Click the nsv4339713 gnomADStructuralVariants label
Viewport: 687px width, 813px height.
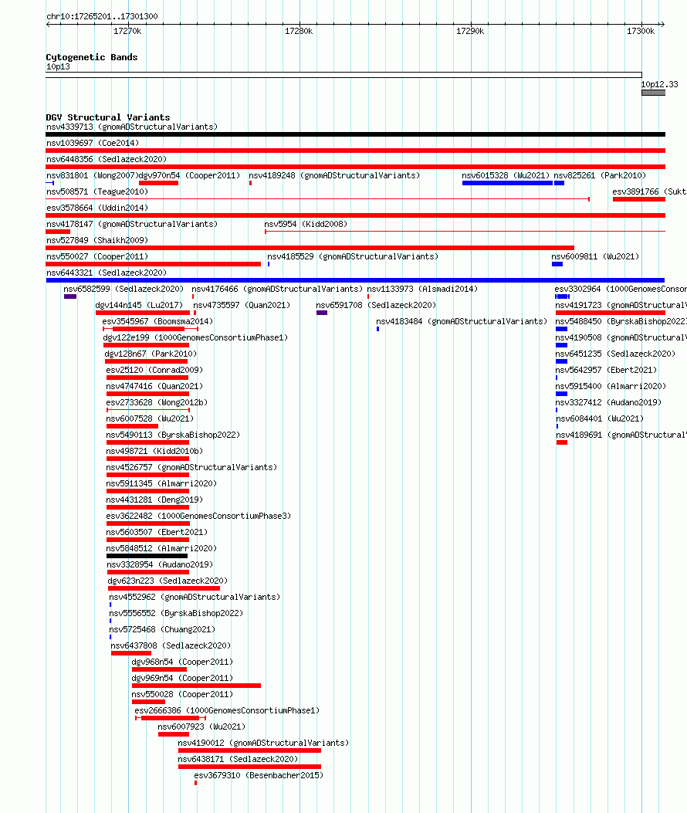click(x=132, y=127)
